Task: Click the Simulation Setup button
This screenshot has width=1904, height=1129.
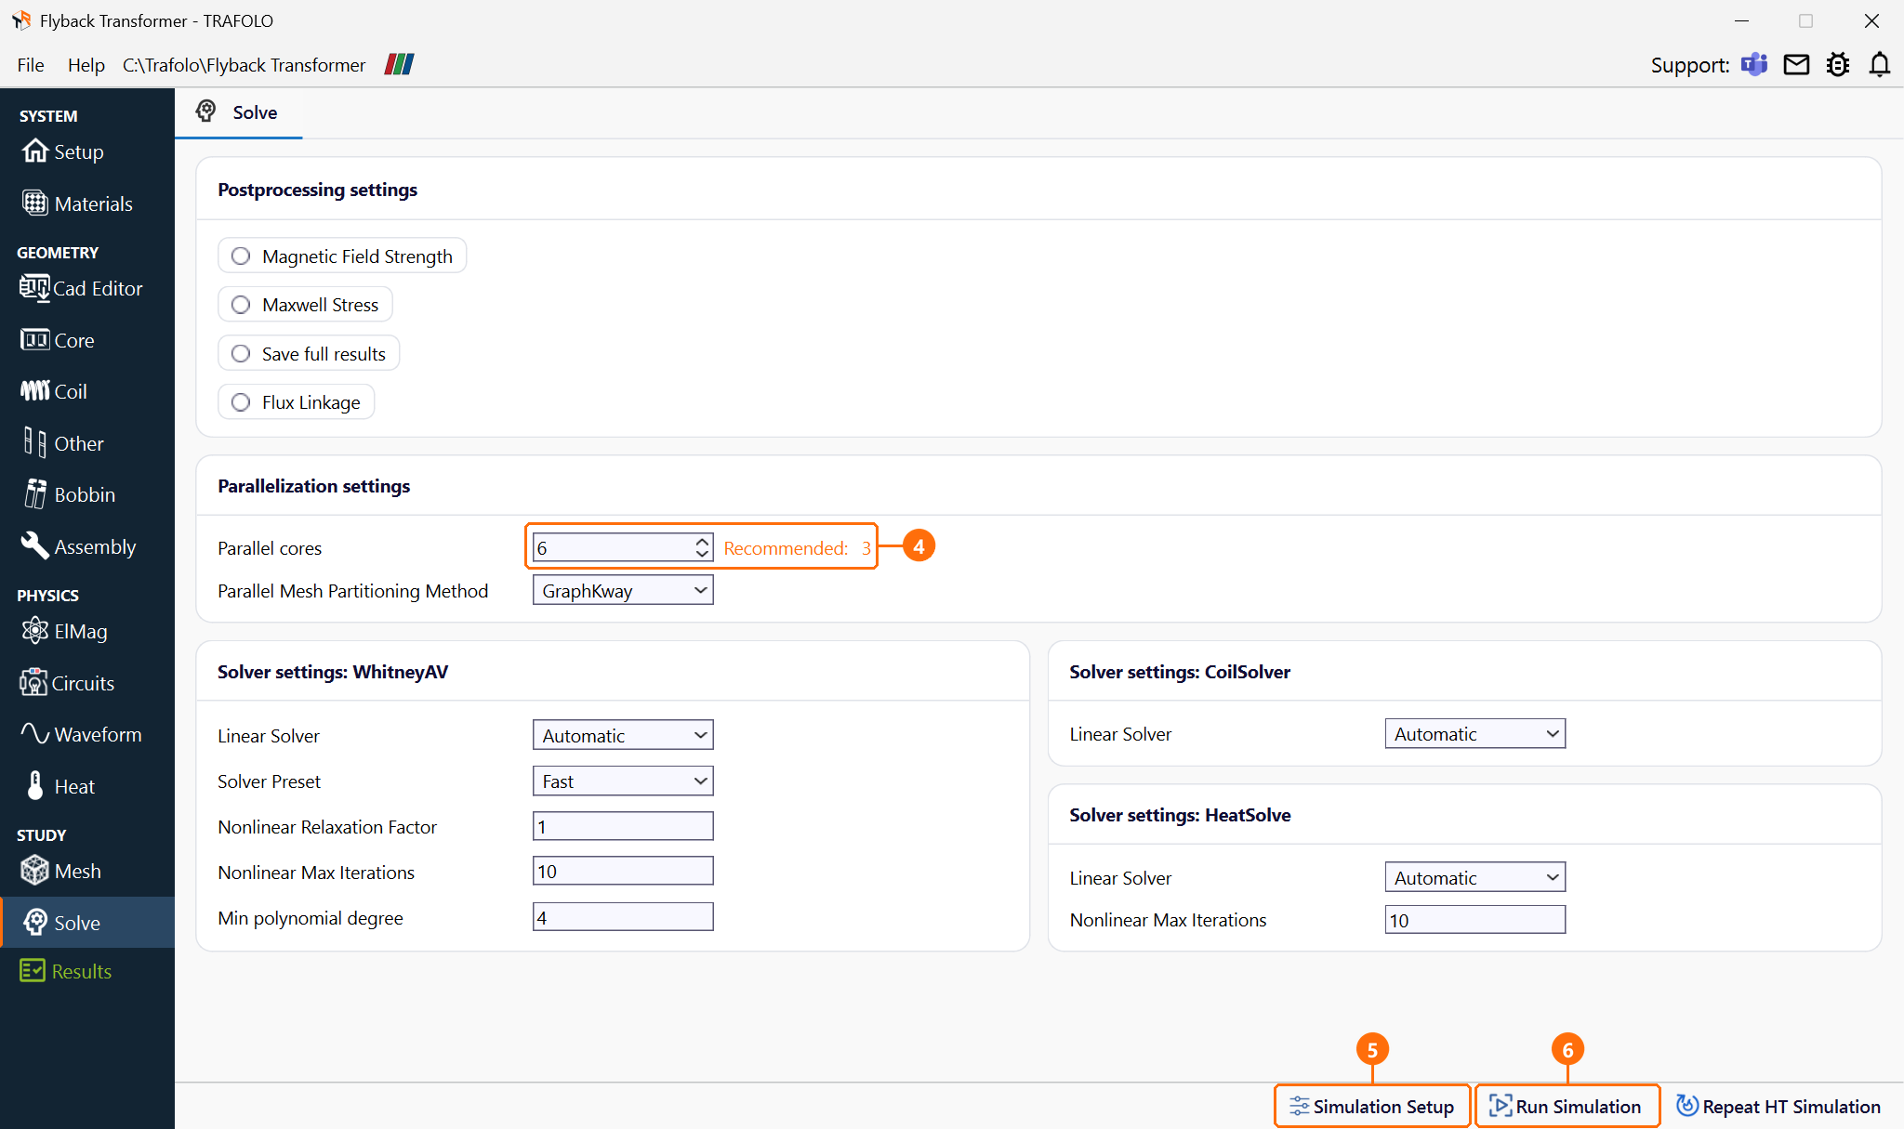Action: [1372, 1106]
